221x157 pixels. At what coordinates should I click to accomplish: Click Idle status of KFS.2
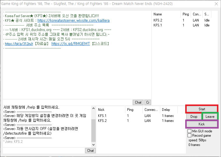click(207, 20)
